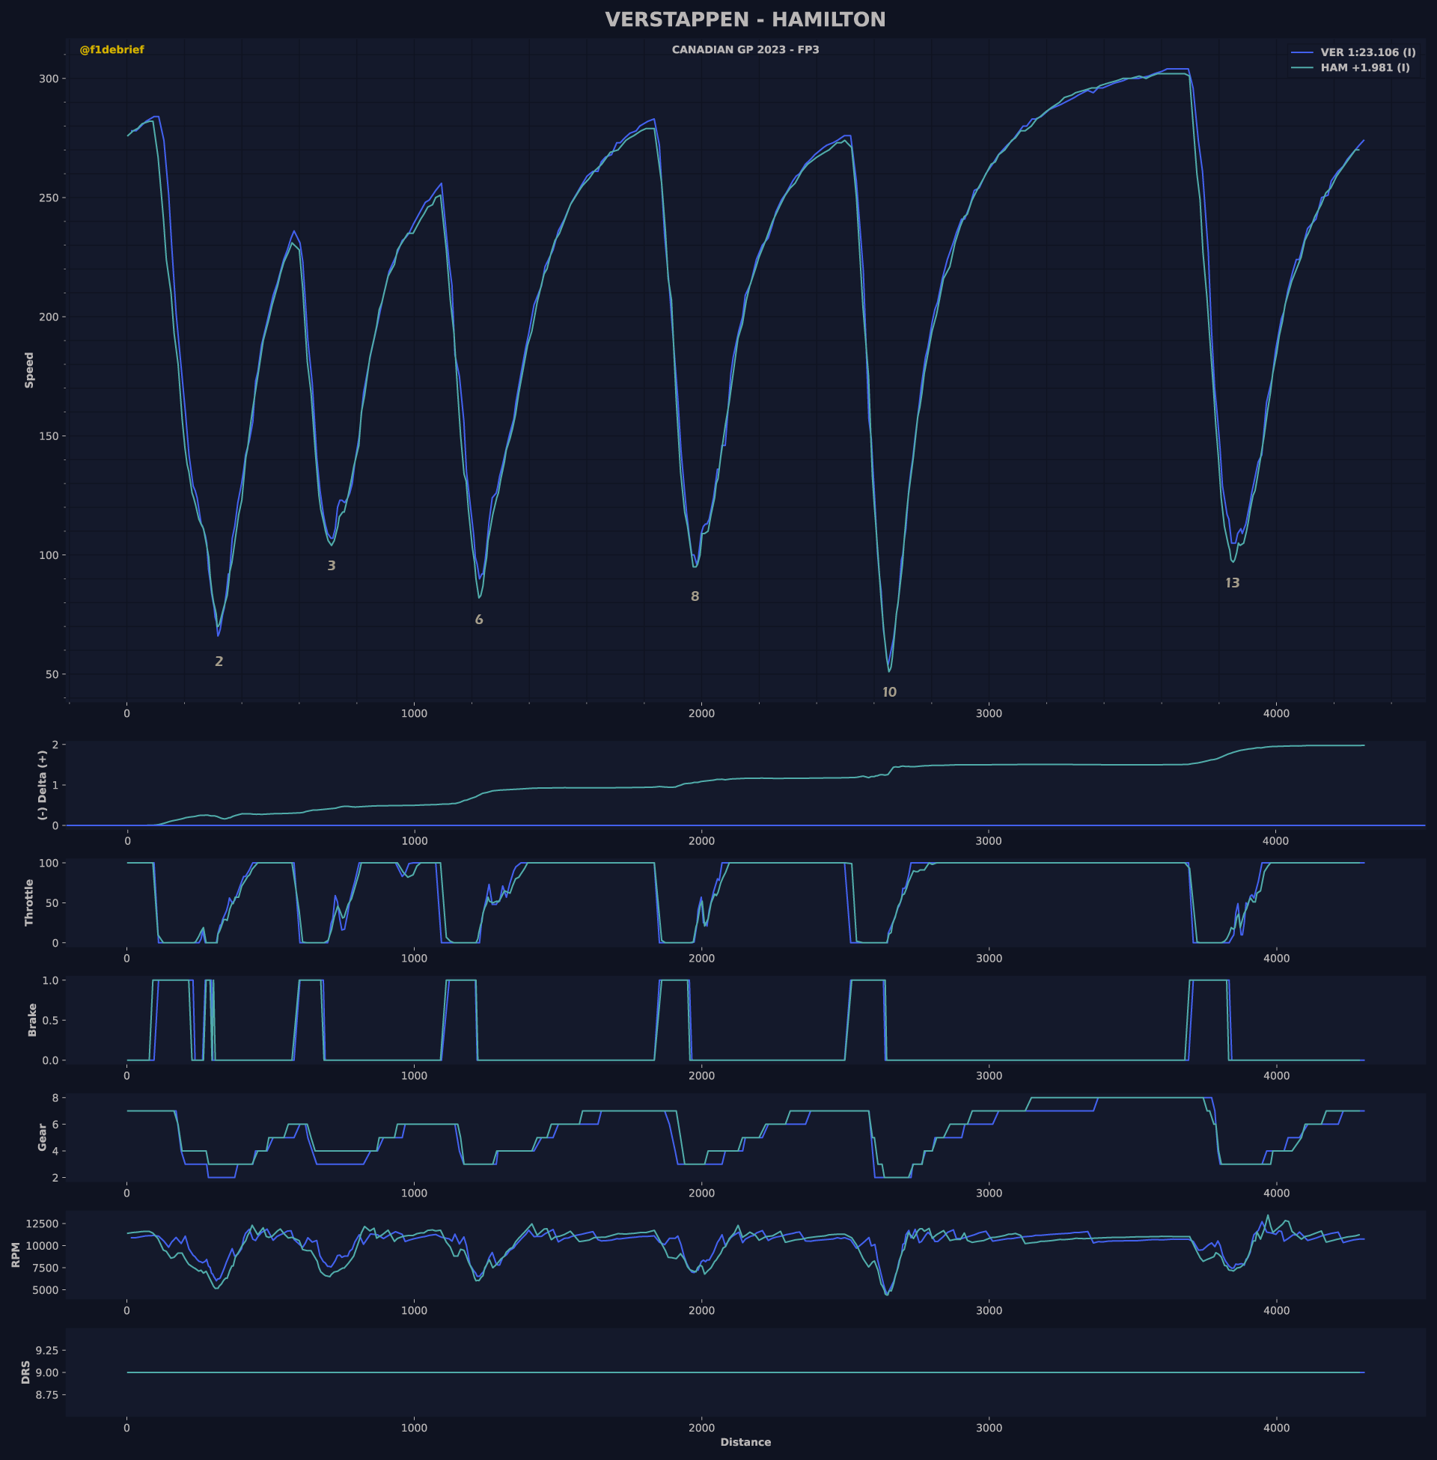Click the VERSTAPPEN - HAMILTON chart title
The image size is (1437, 1460).
[745, 19]
